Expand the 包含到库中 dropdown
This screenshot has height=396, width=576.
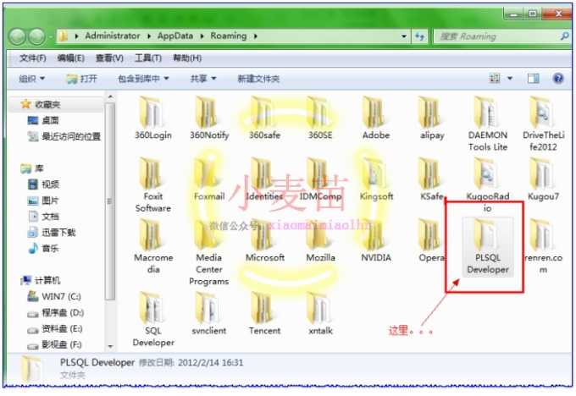[x=143, y=79]
